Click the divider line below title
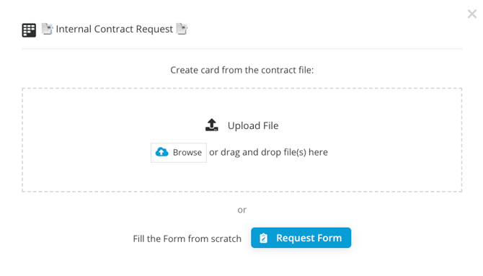Viewport: 483px width, 276px height. click(x=241, y=48)
